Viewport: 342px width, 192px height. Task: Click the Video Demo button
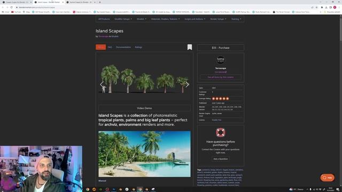(144, 108)
